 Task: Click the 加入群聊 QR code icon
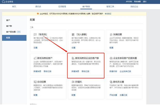[73, 34]
